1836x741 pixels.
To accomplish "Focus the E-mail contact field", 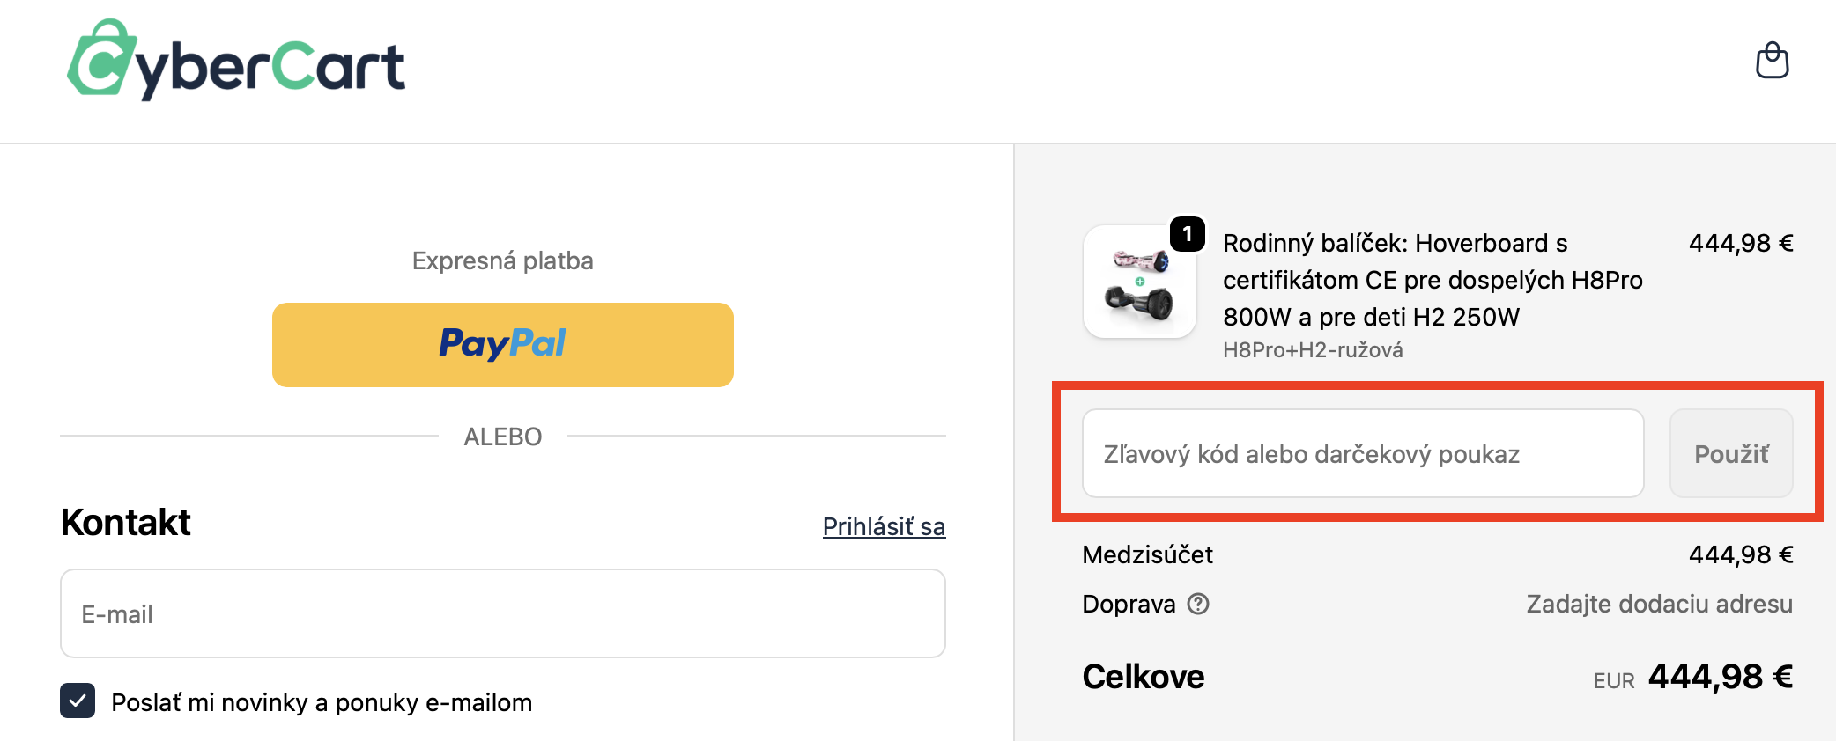I will (x=502, y=613).
